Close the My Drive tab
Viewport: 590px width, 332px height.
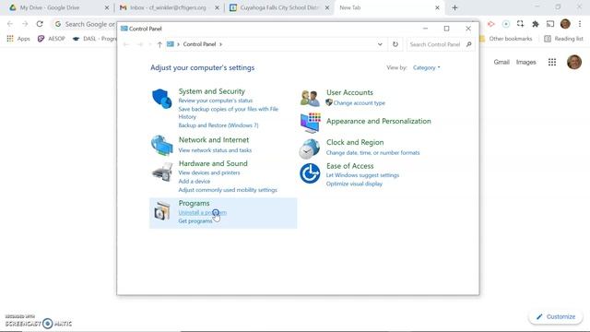tap(107, 7)
